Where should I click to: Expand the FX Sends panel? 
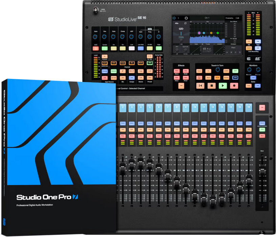(233, 39)
